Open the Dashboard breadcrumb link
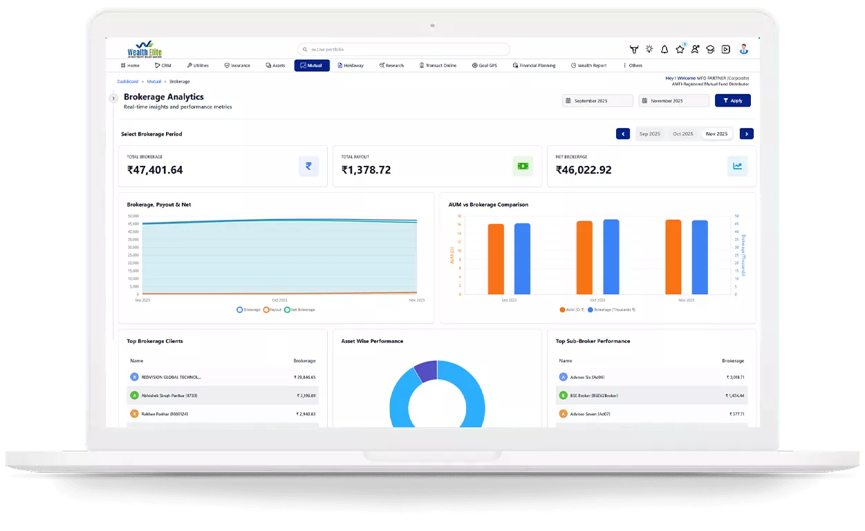Viewport: 865px width, 531px height. pyautogui.click(x=127, y=81)
